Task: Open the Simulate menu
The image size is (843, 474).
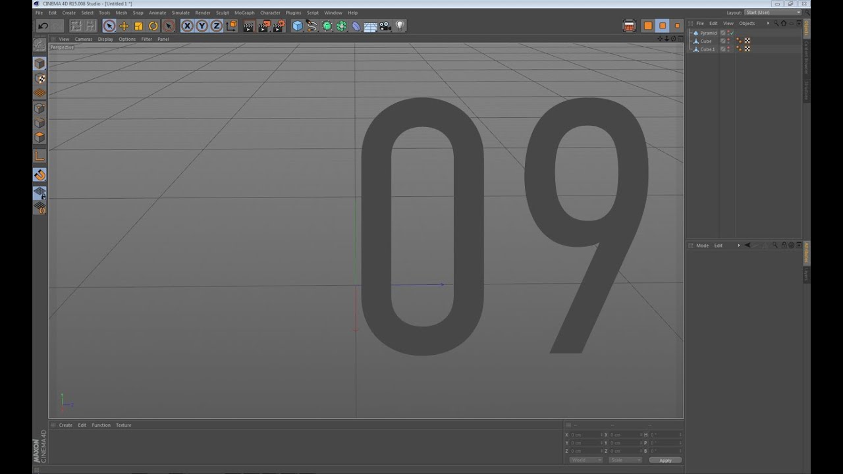Action: point(180,13)
